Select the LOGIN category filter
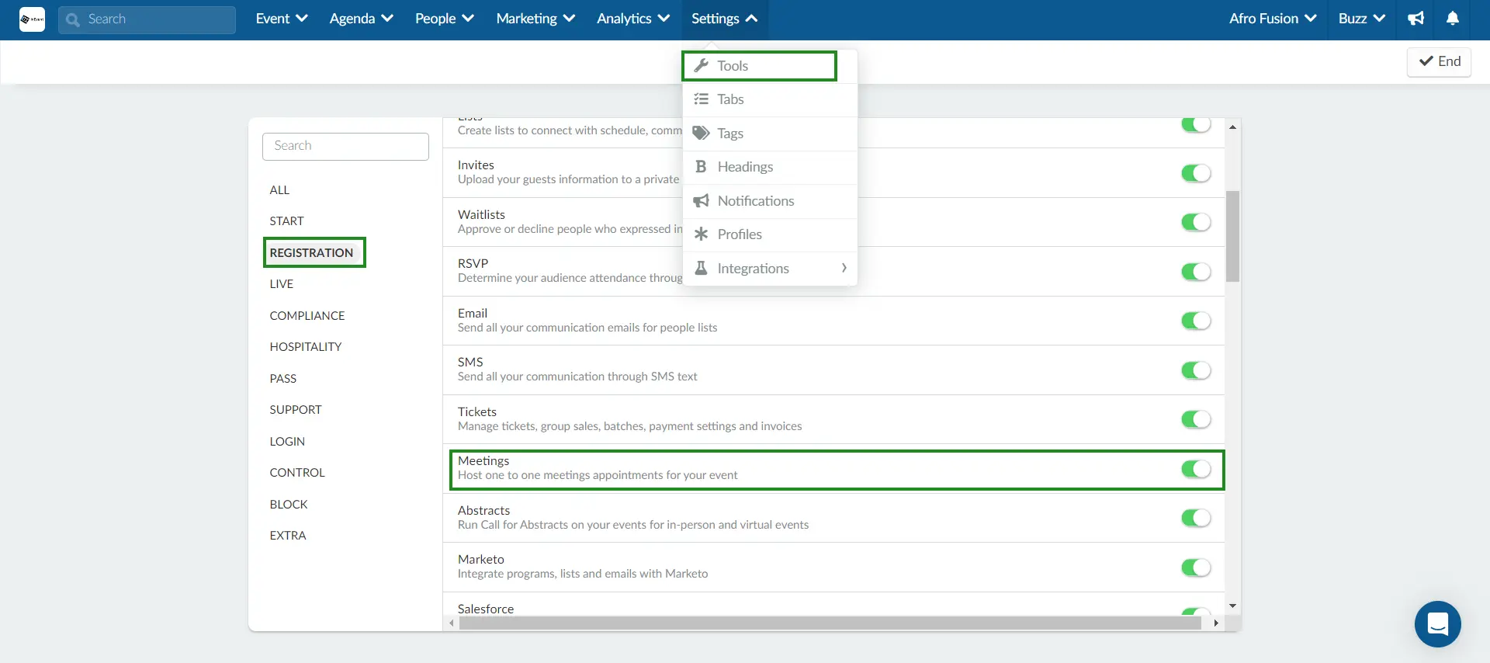This screenshot has width=1490, height=663. coord(287,442)
